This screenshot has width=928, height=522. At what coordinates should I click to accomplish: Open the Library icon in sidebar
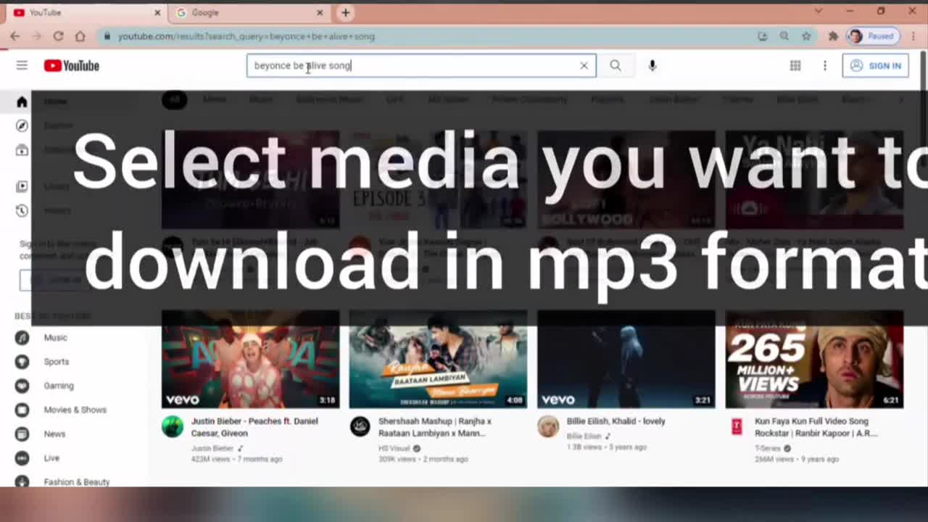pos(22,186)
